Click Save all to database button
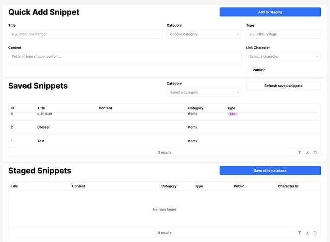The image size is (330, 242). tap(270, 171)
